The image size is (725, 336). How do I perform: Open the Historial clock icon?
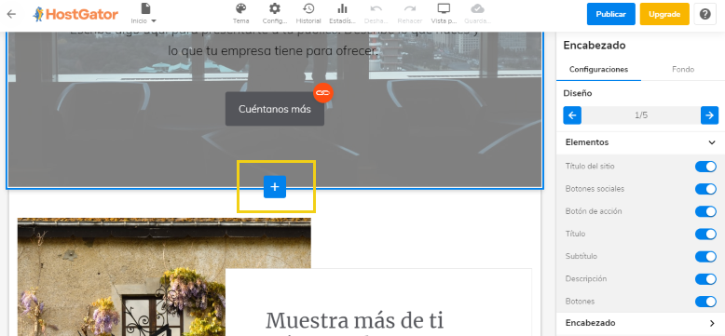(308, 14)
